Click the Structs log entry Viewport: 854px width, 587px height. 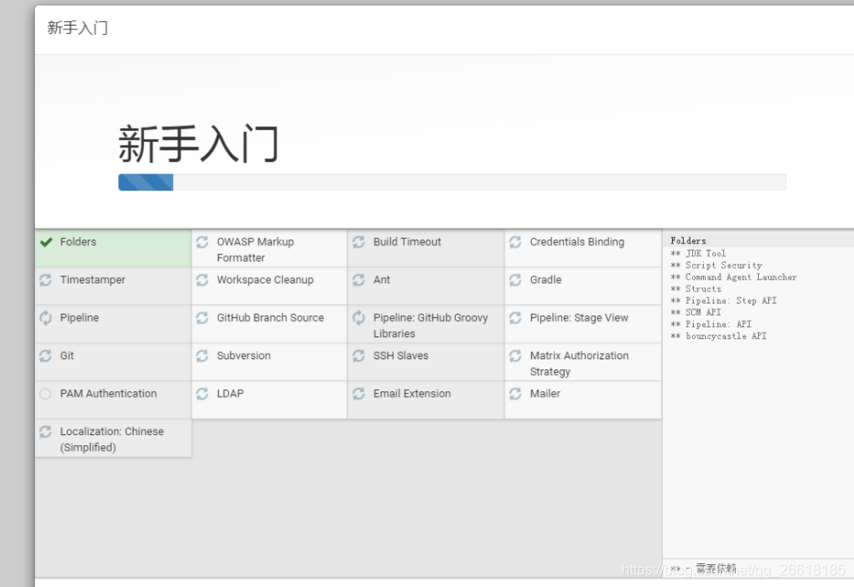tap(696, 289)
